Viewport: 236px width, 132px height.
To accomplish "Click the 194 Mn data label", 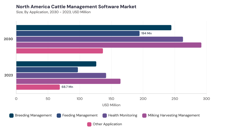I will (146, 33).
